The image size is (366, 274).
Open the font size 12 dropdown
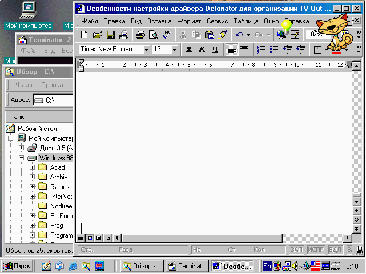click(174, 50)
